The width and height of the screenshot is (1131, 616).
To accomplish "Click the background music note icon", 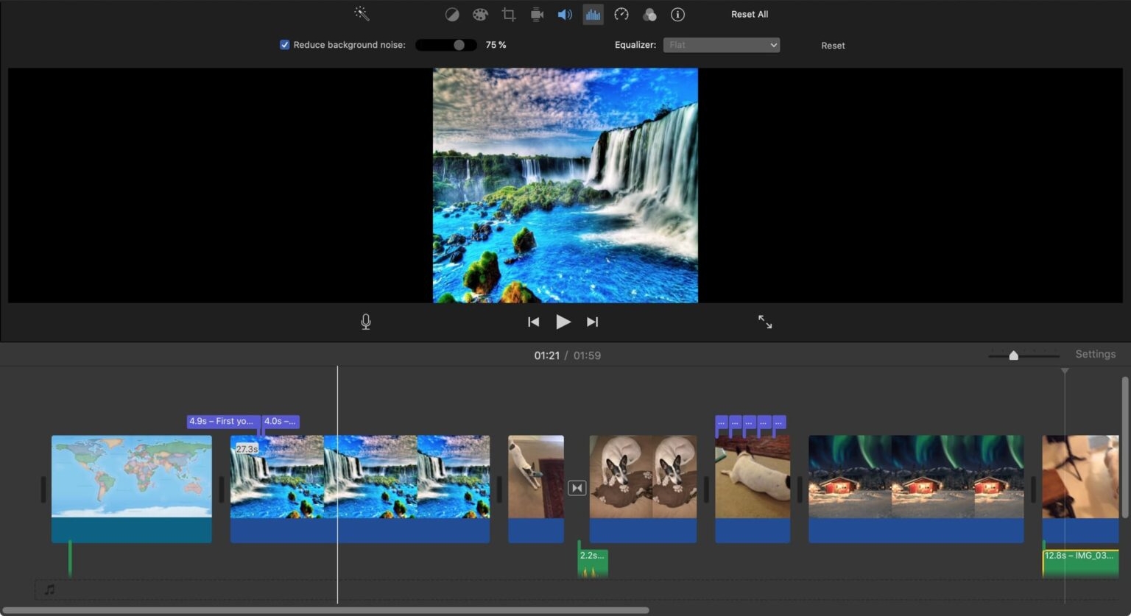I will (x=49, y=590).
